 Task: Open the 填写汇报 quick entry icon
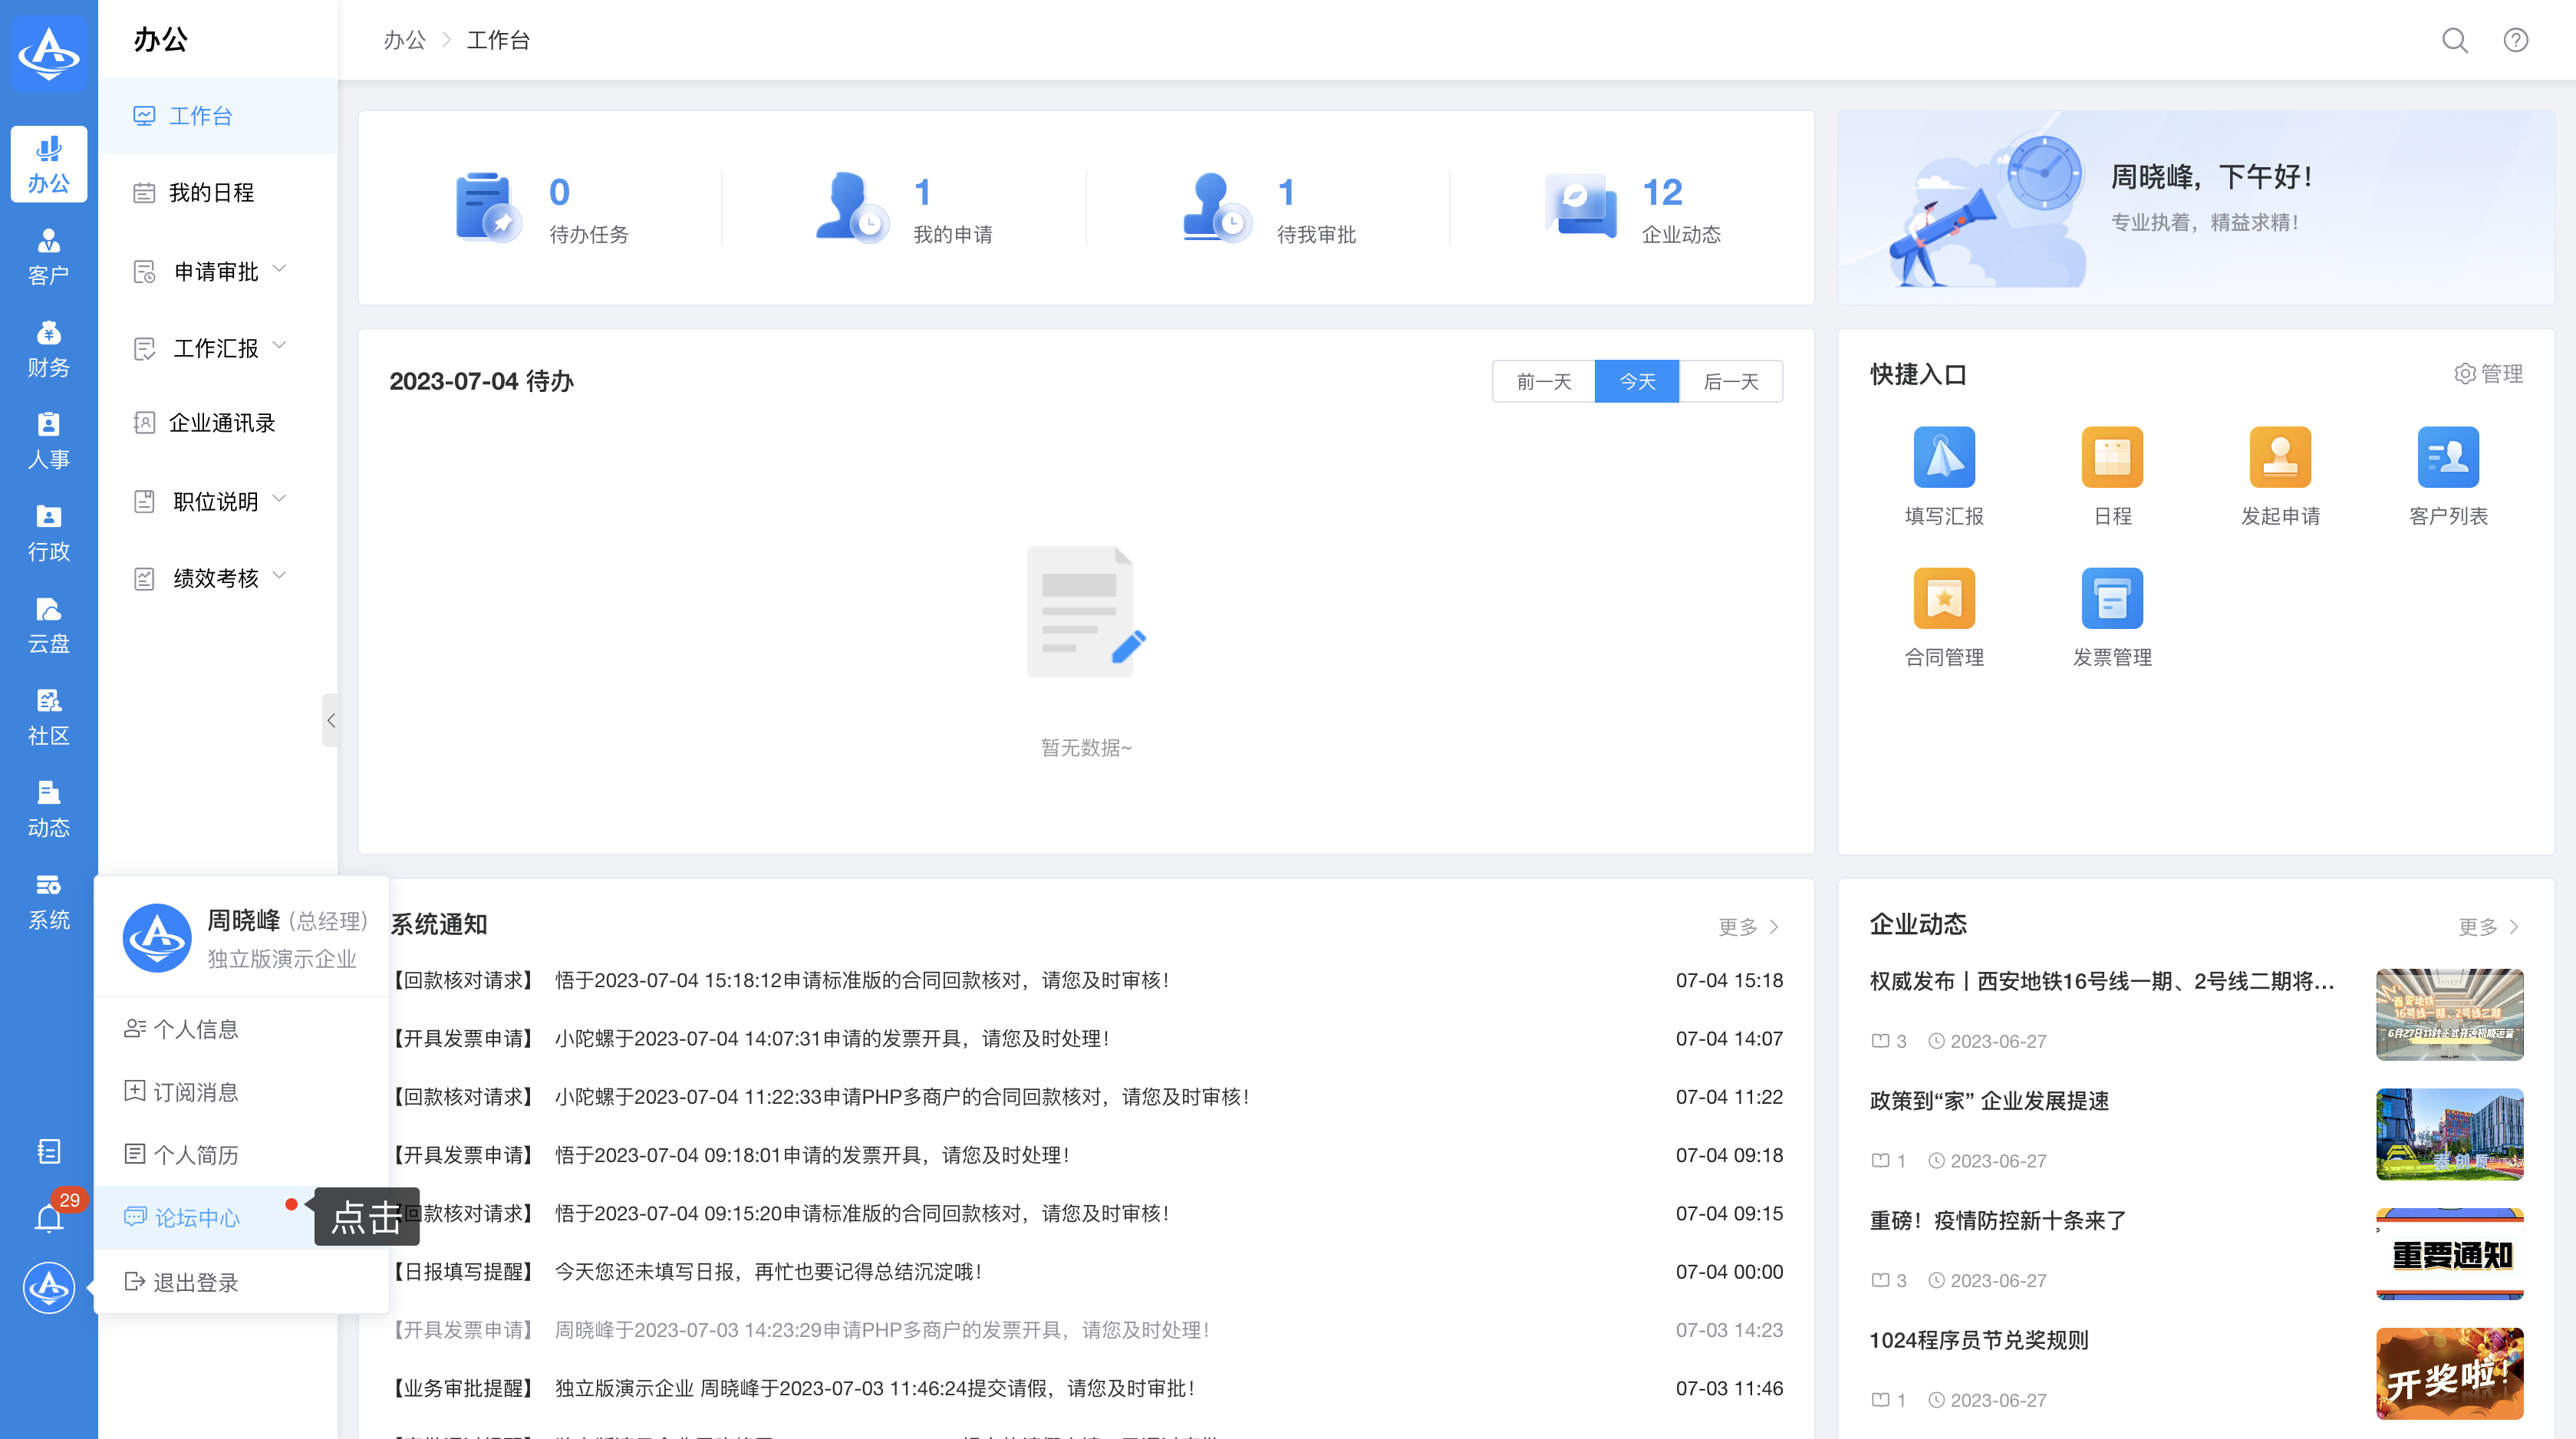[x=1943, y=457]
